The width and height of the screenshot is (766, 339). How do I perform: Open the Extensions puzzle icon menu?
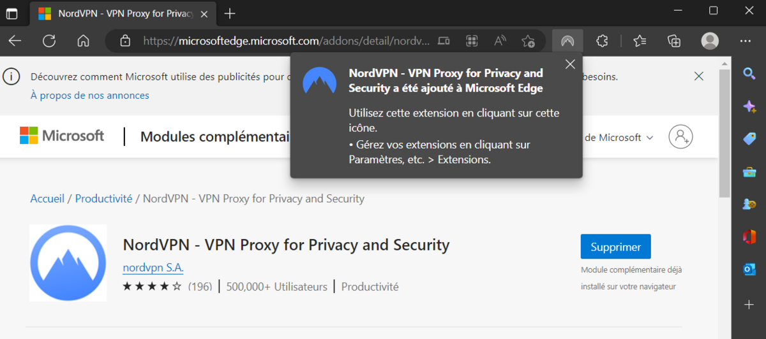coord(601,41)
